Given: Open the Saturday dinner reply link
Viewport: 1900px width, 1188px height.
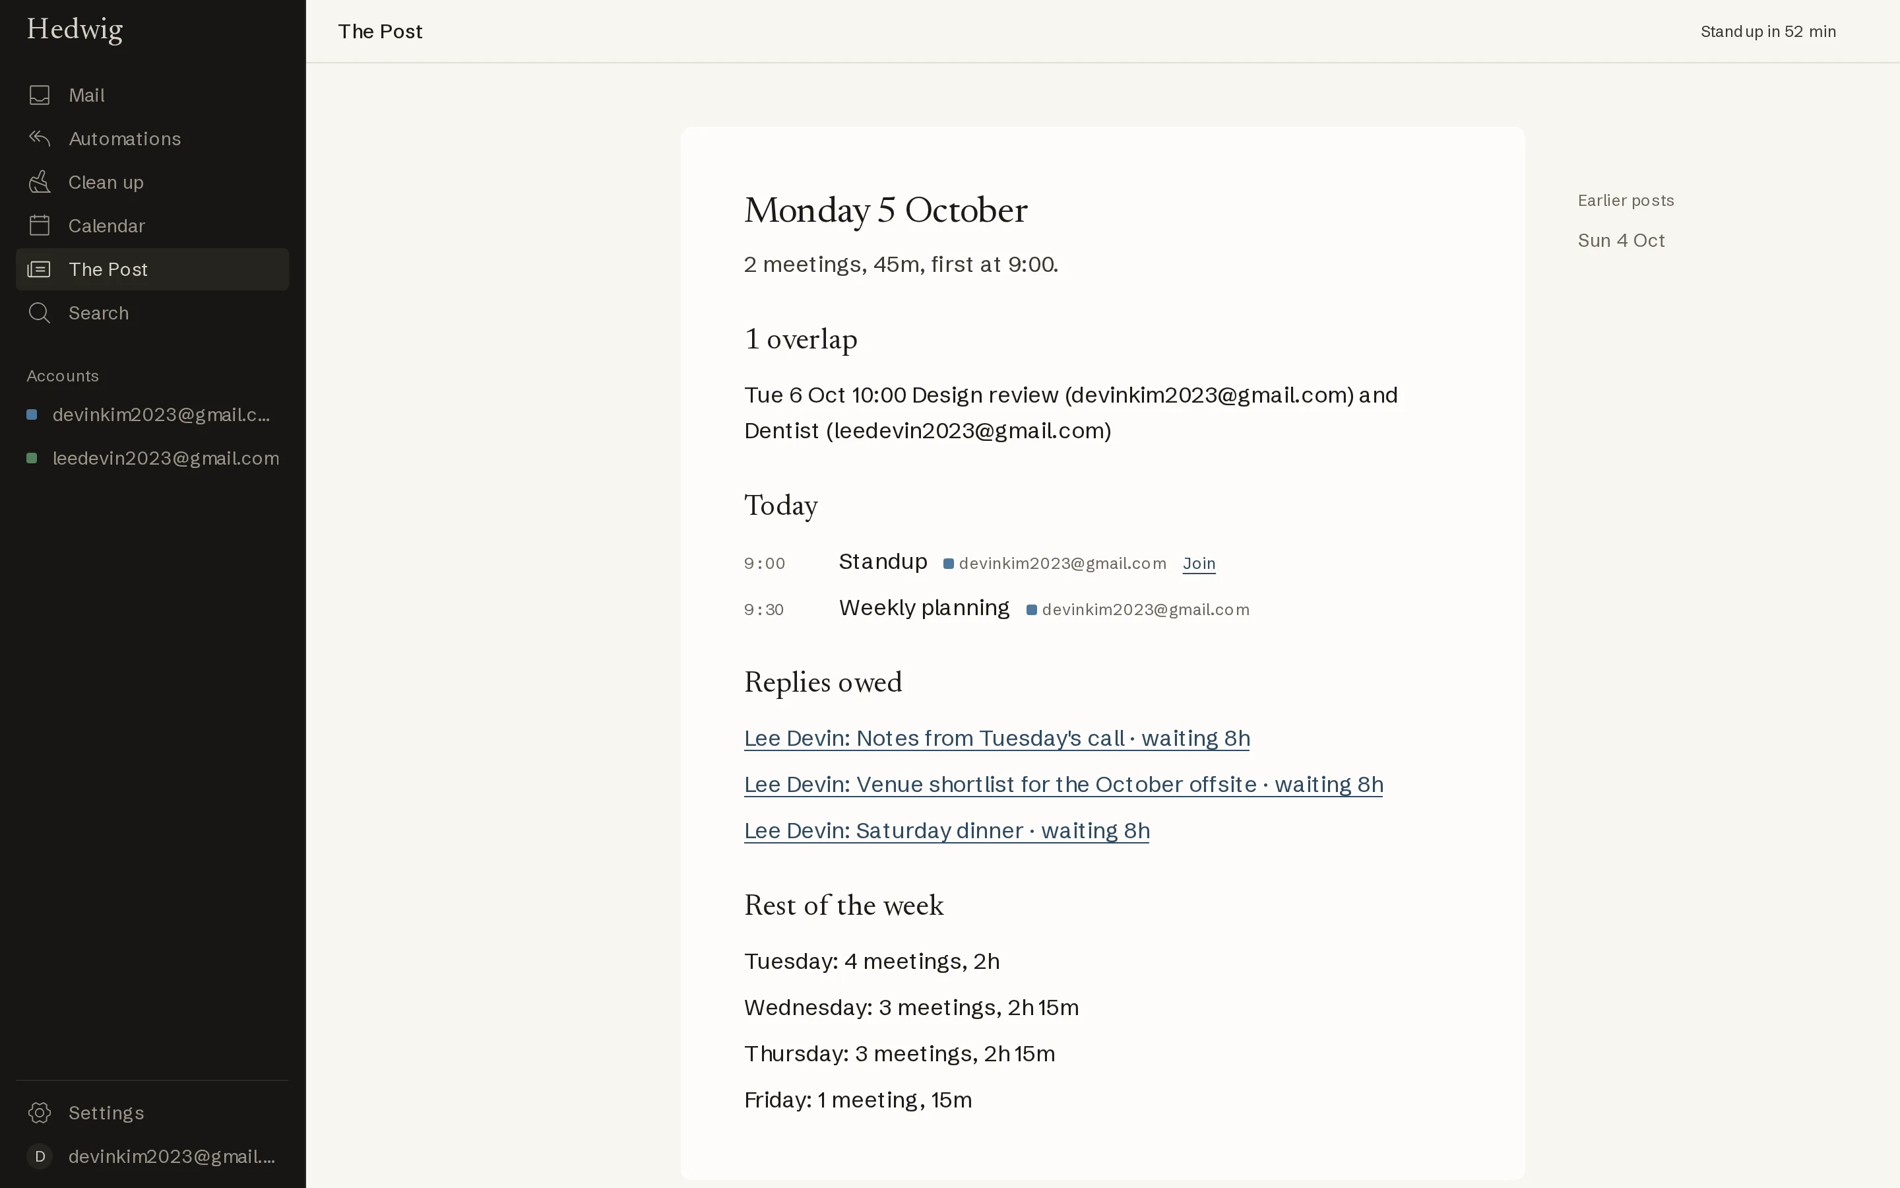Looking at the screenshot, I should [946, 832].
